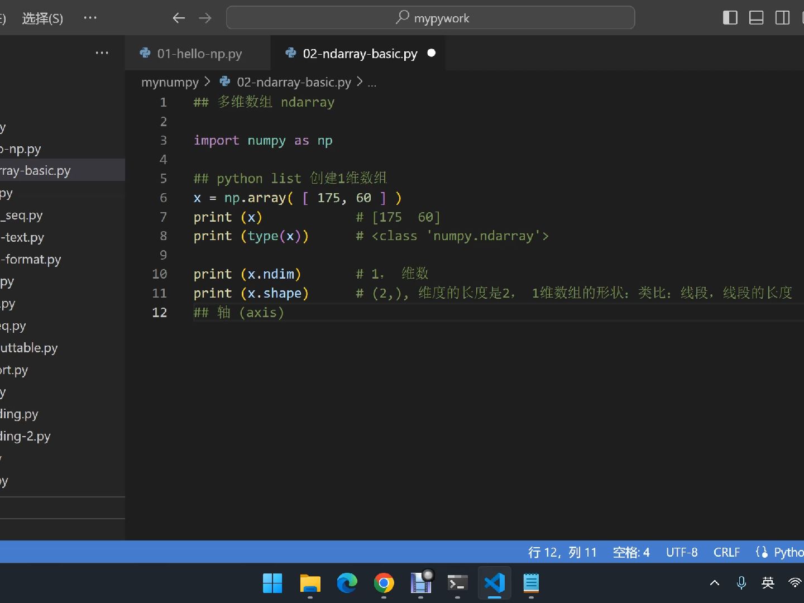Select language mode Python in status bar

(x=788, y=552)
